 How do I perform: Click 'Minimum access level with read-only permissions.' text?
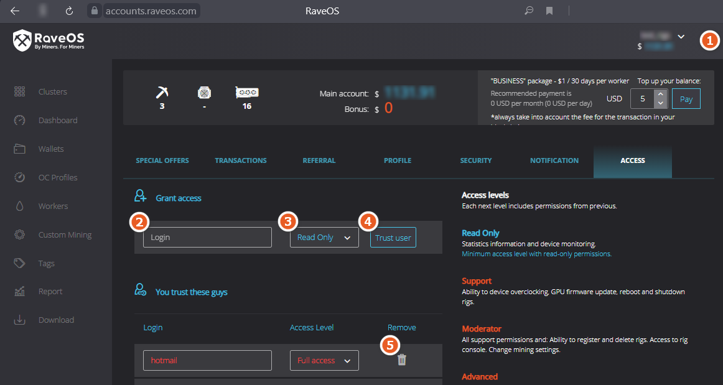pyautogui.click(x=537, y=254)
